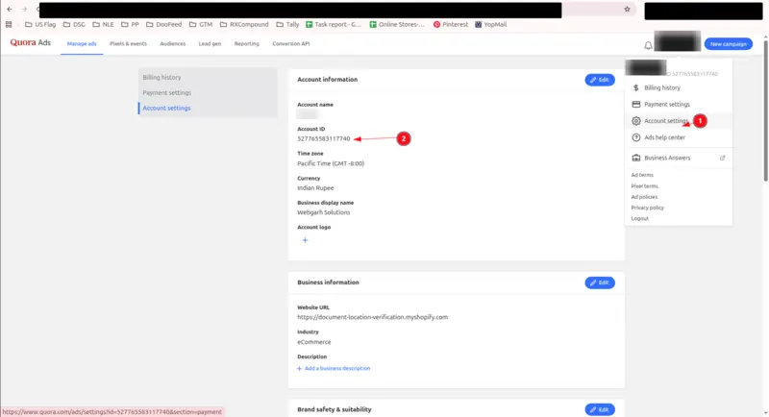Open the Tally bookmark folder
The height and width of the screenshot is (417, 769).
(x=287, y=24)
